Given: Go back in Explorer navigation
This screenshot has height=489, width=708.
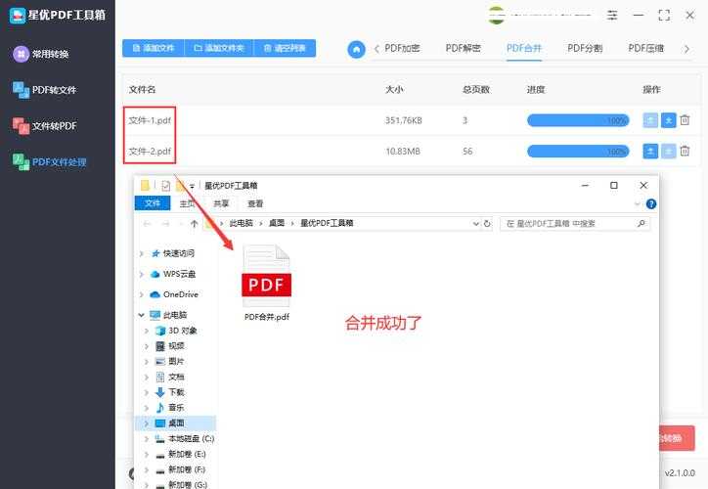Looking at the screenshot, I should click(x=147, y=224).
